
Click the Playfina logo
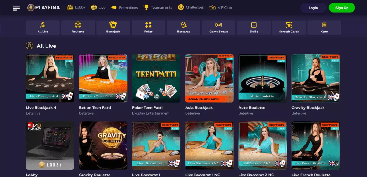[x=43, y=8]
